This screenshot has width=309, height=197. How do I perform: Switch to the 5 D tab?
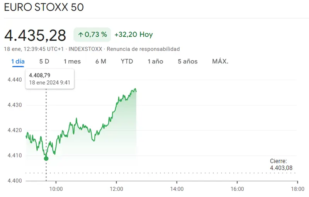44,62
